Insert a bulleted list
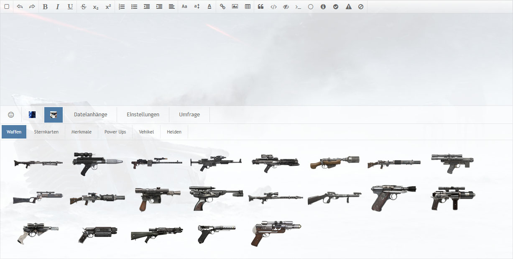The width and height of the screenshot is (513, 259). coord(134,7)
